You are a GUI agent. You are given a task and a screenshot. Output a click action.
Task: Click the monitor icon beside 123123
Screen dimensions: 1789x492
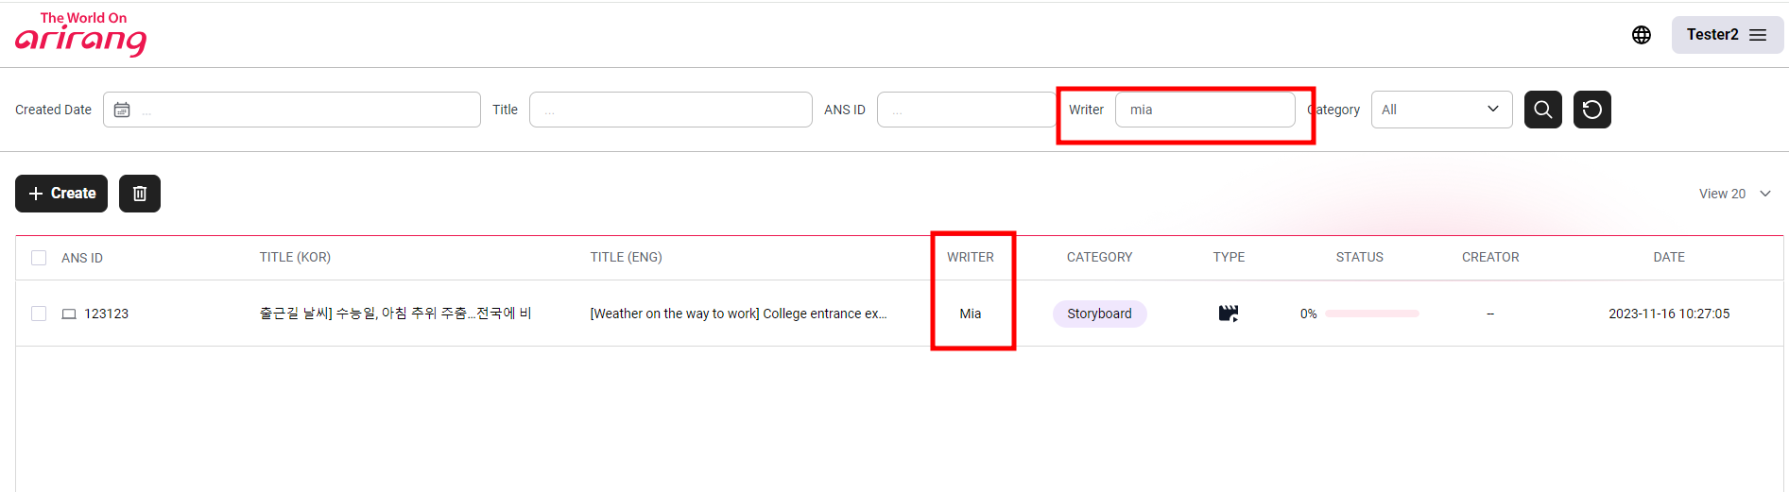tap(69, 314)
